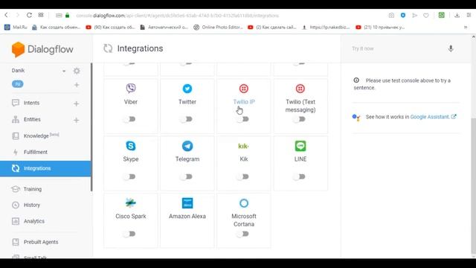476x268 pixels.
Task: Click the sidebar vertical scrollbar
Action: point(91,127)
